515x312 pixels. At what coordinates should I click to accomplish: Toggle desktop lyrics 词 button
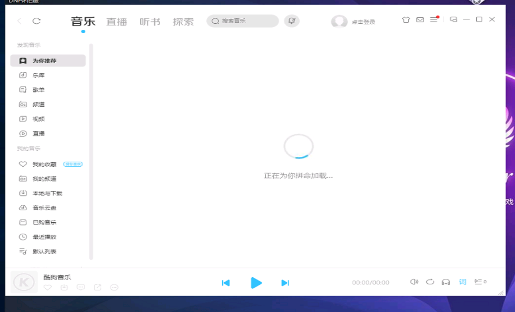coord(462,282)
